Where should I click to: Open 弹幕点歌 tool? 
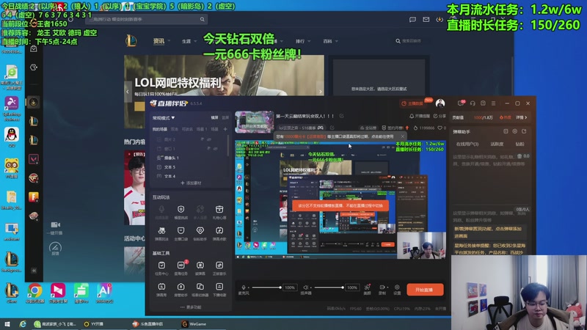pyautogui.click(x=219, y=233)
